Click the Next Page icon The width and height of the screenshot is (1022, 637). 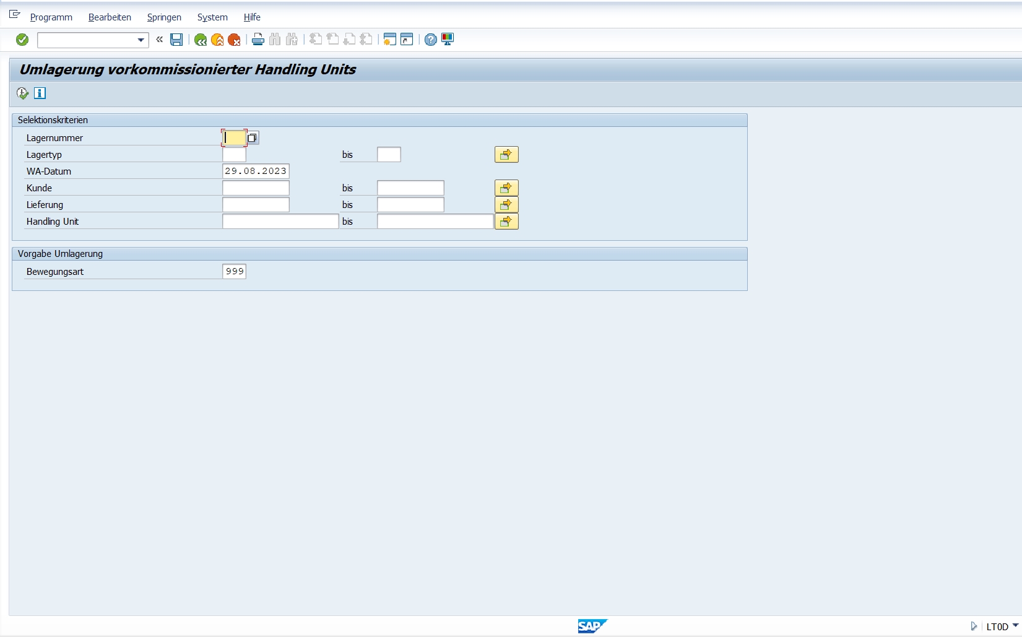(349, 40)
